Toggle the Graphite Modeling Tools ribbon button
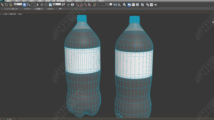 point(129,5)
